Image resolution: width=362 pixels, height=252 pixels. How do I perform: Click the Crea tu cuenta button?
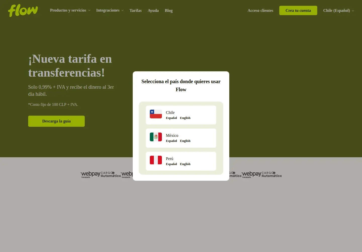coord(298,11)
